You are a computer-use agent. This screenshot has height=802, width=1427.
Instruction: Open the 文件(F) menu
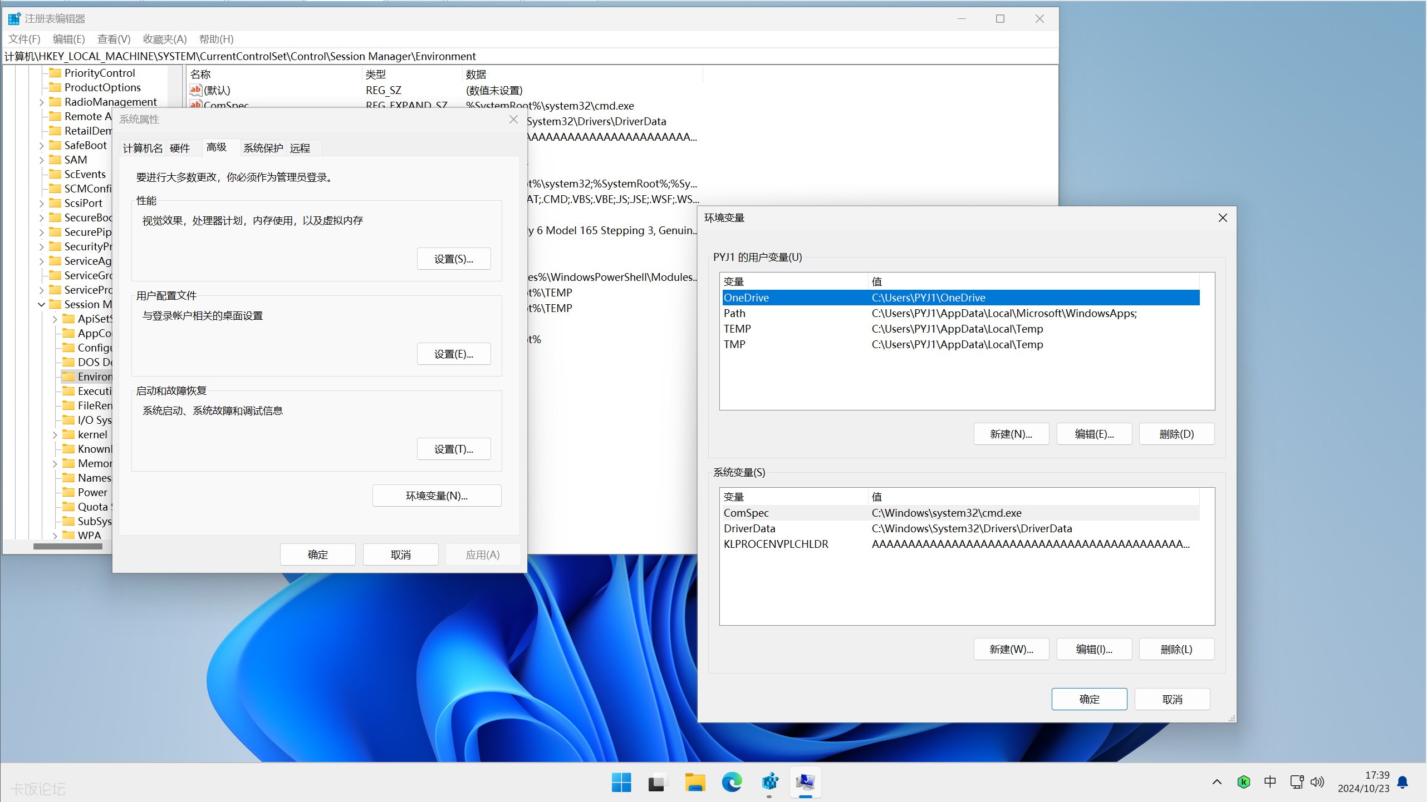click(24, 39)
